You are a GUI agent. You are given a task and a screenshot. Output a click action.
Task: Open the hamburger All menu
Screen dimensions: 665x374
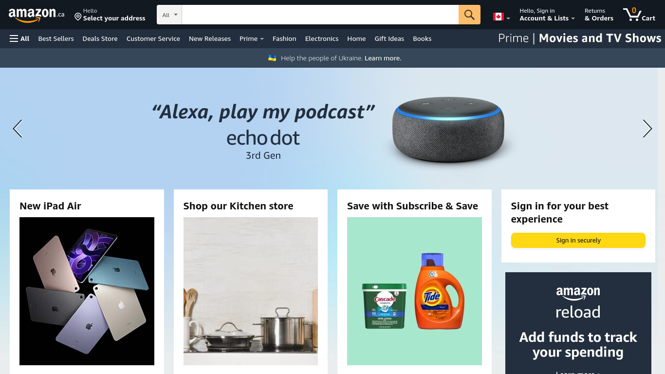[x=19, y=38]
